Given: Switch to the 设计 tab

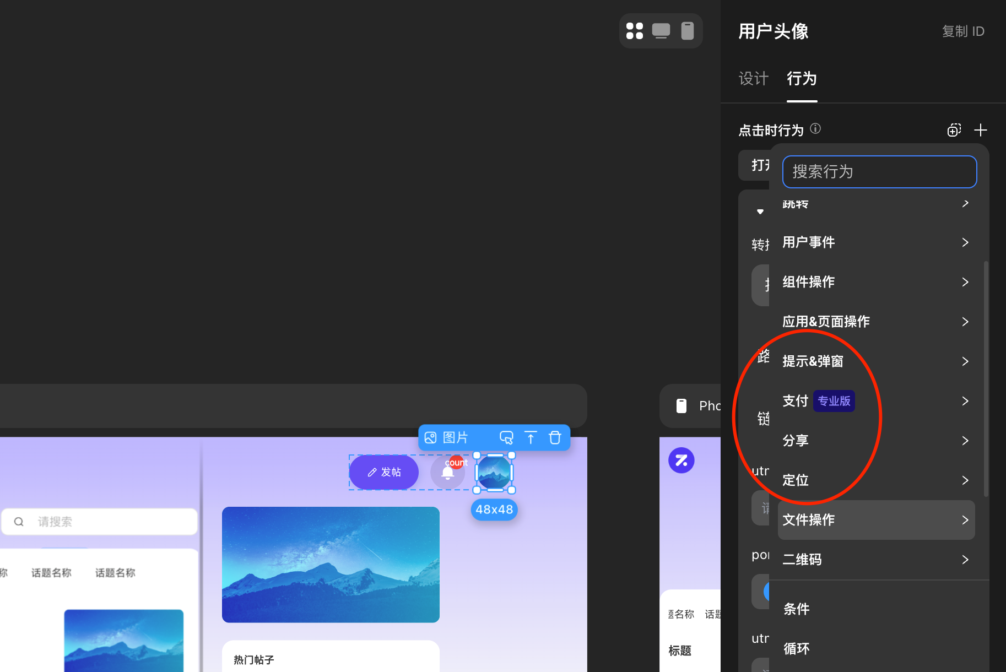Looking at the screenshot, I should [x=753, y=79].
